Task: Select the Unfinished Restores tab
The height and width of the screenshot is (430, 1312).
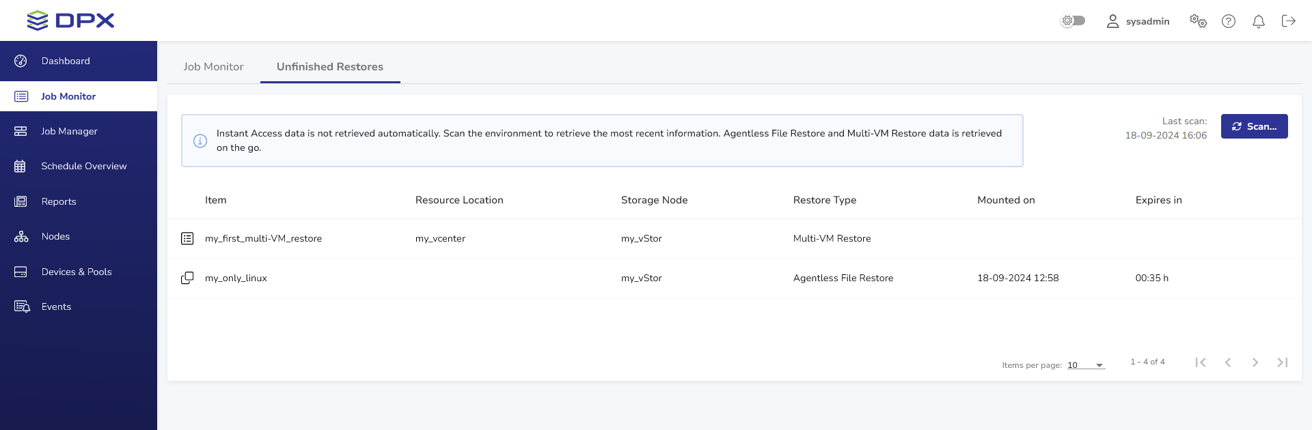Action: coord(330,67)
